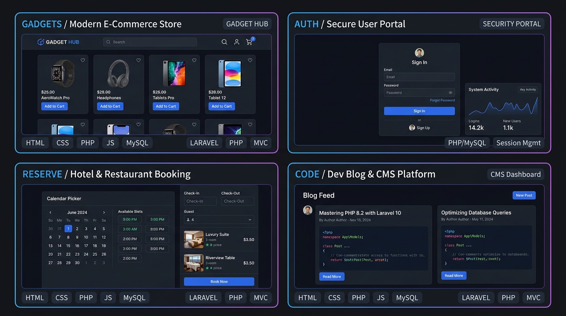Click the CMS Dashboard badge

(x=516, y=174)
